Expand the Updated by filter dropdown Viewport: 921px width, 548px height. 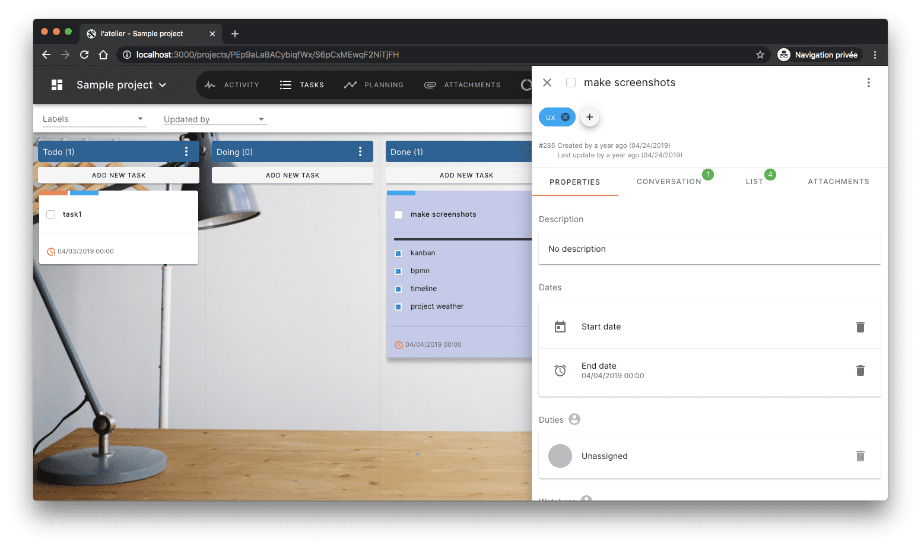(215, 119)
